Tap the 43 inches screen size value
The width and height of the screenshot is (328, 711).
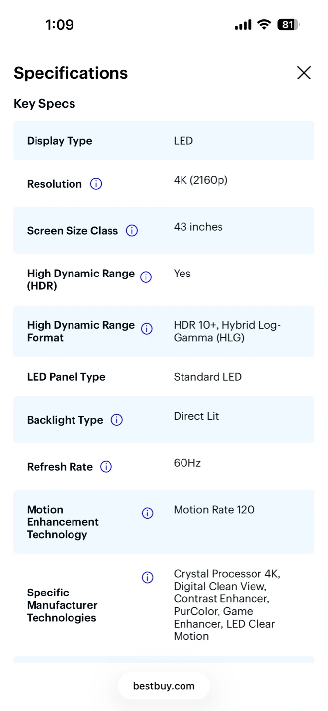tap(198, 227)
